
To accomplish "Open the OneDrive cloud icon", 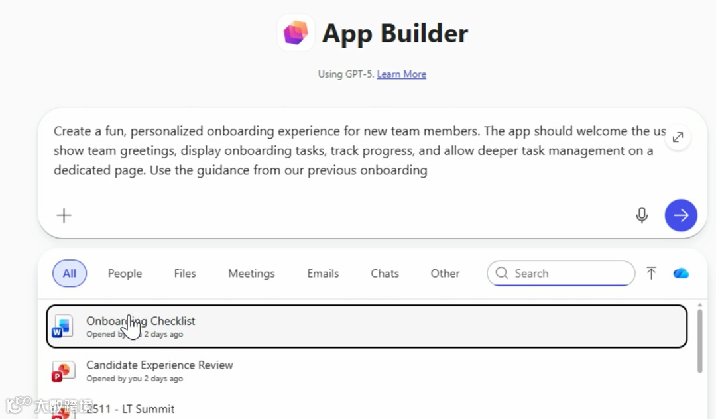I will (x=681, y=273).
